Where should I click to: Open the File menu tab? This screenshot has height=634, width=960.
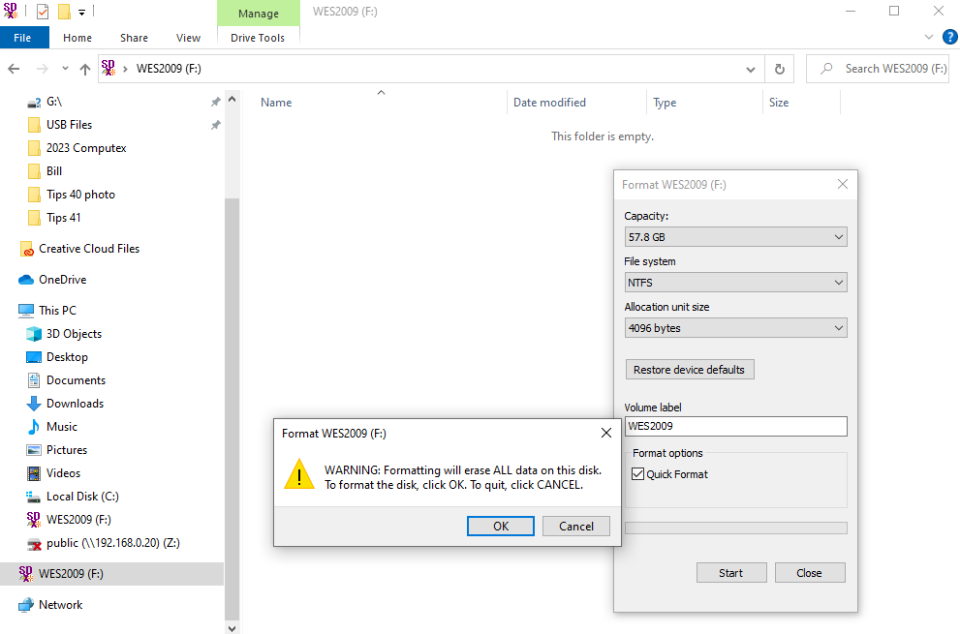pyautogui.click(x=23, y=38)
